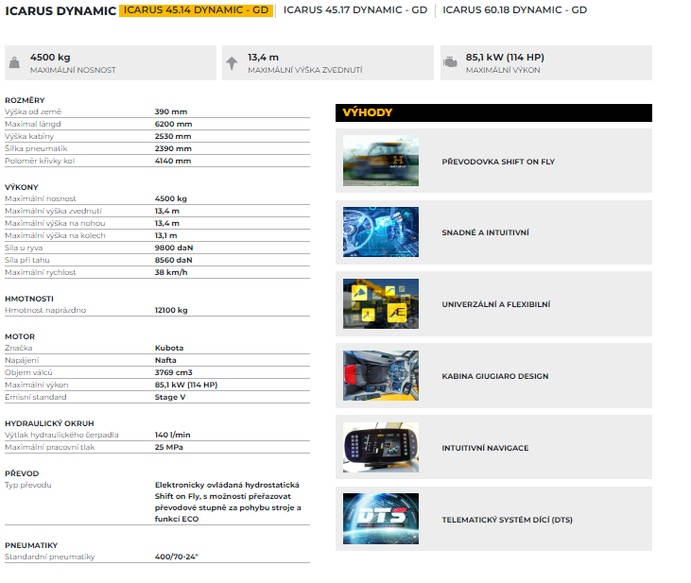Click the HMOTNOSTI section heading

point(29,299)
